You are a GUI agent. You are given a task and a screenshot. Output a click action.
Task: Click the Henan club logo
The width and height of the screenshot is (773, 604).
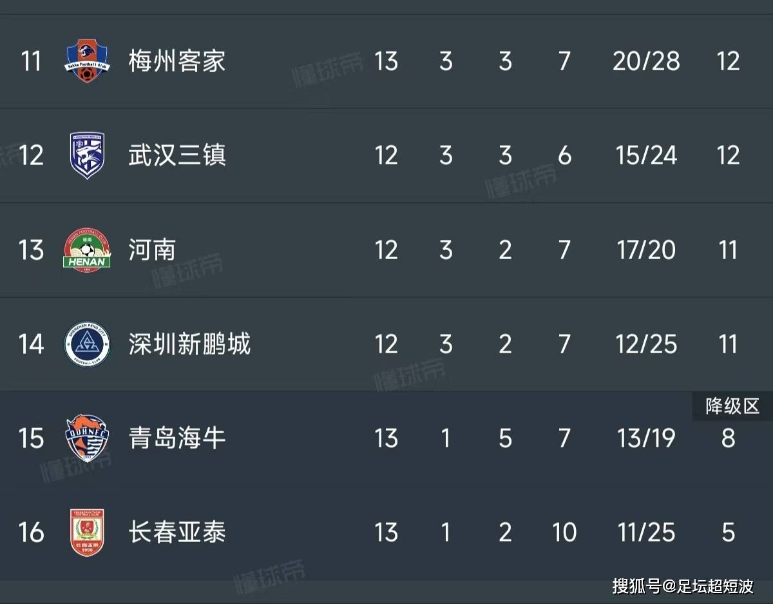pyautogui.click(x=87, y=250)
